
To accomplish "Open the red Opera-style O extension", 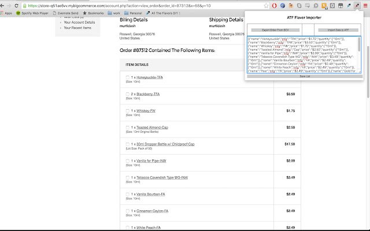I will click(274, 6).
